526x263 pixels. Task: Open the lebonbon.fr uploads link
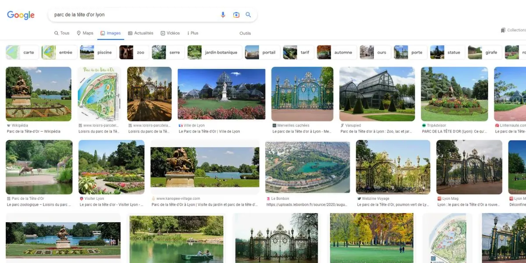(306, 205)
